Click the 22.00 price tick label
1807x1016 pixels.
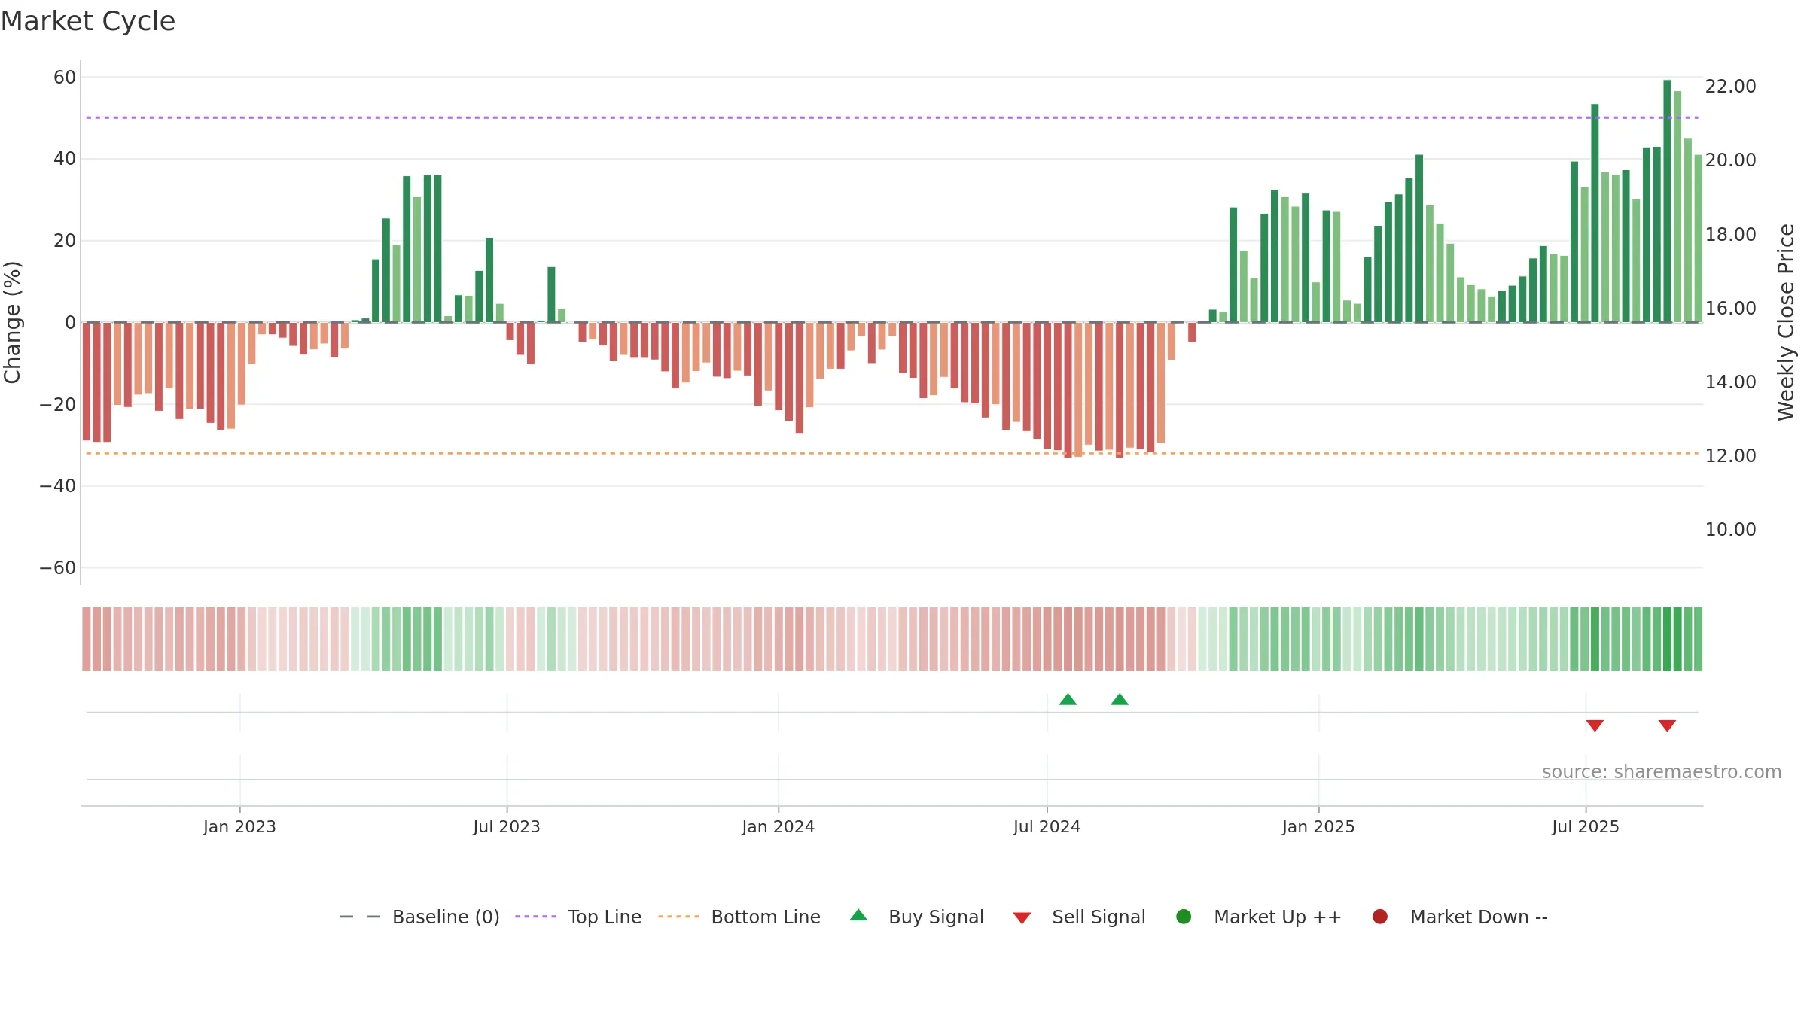coord(1730,86)
